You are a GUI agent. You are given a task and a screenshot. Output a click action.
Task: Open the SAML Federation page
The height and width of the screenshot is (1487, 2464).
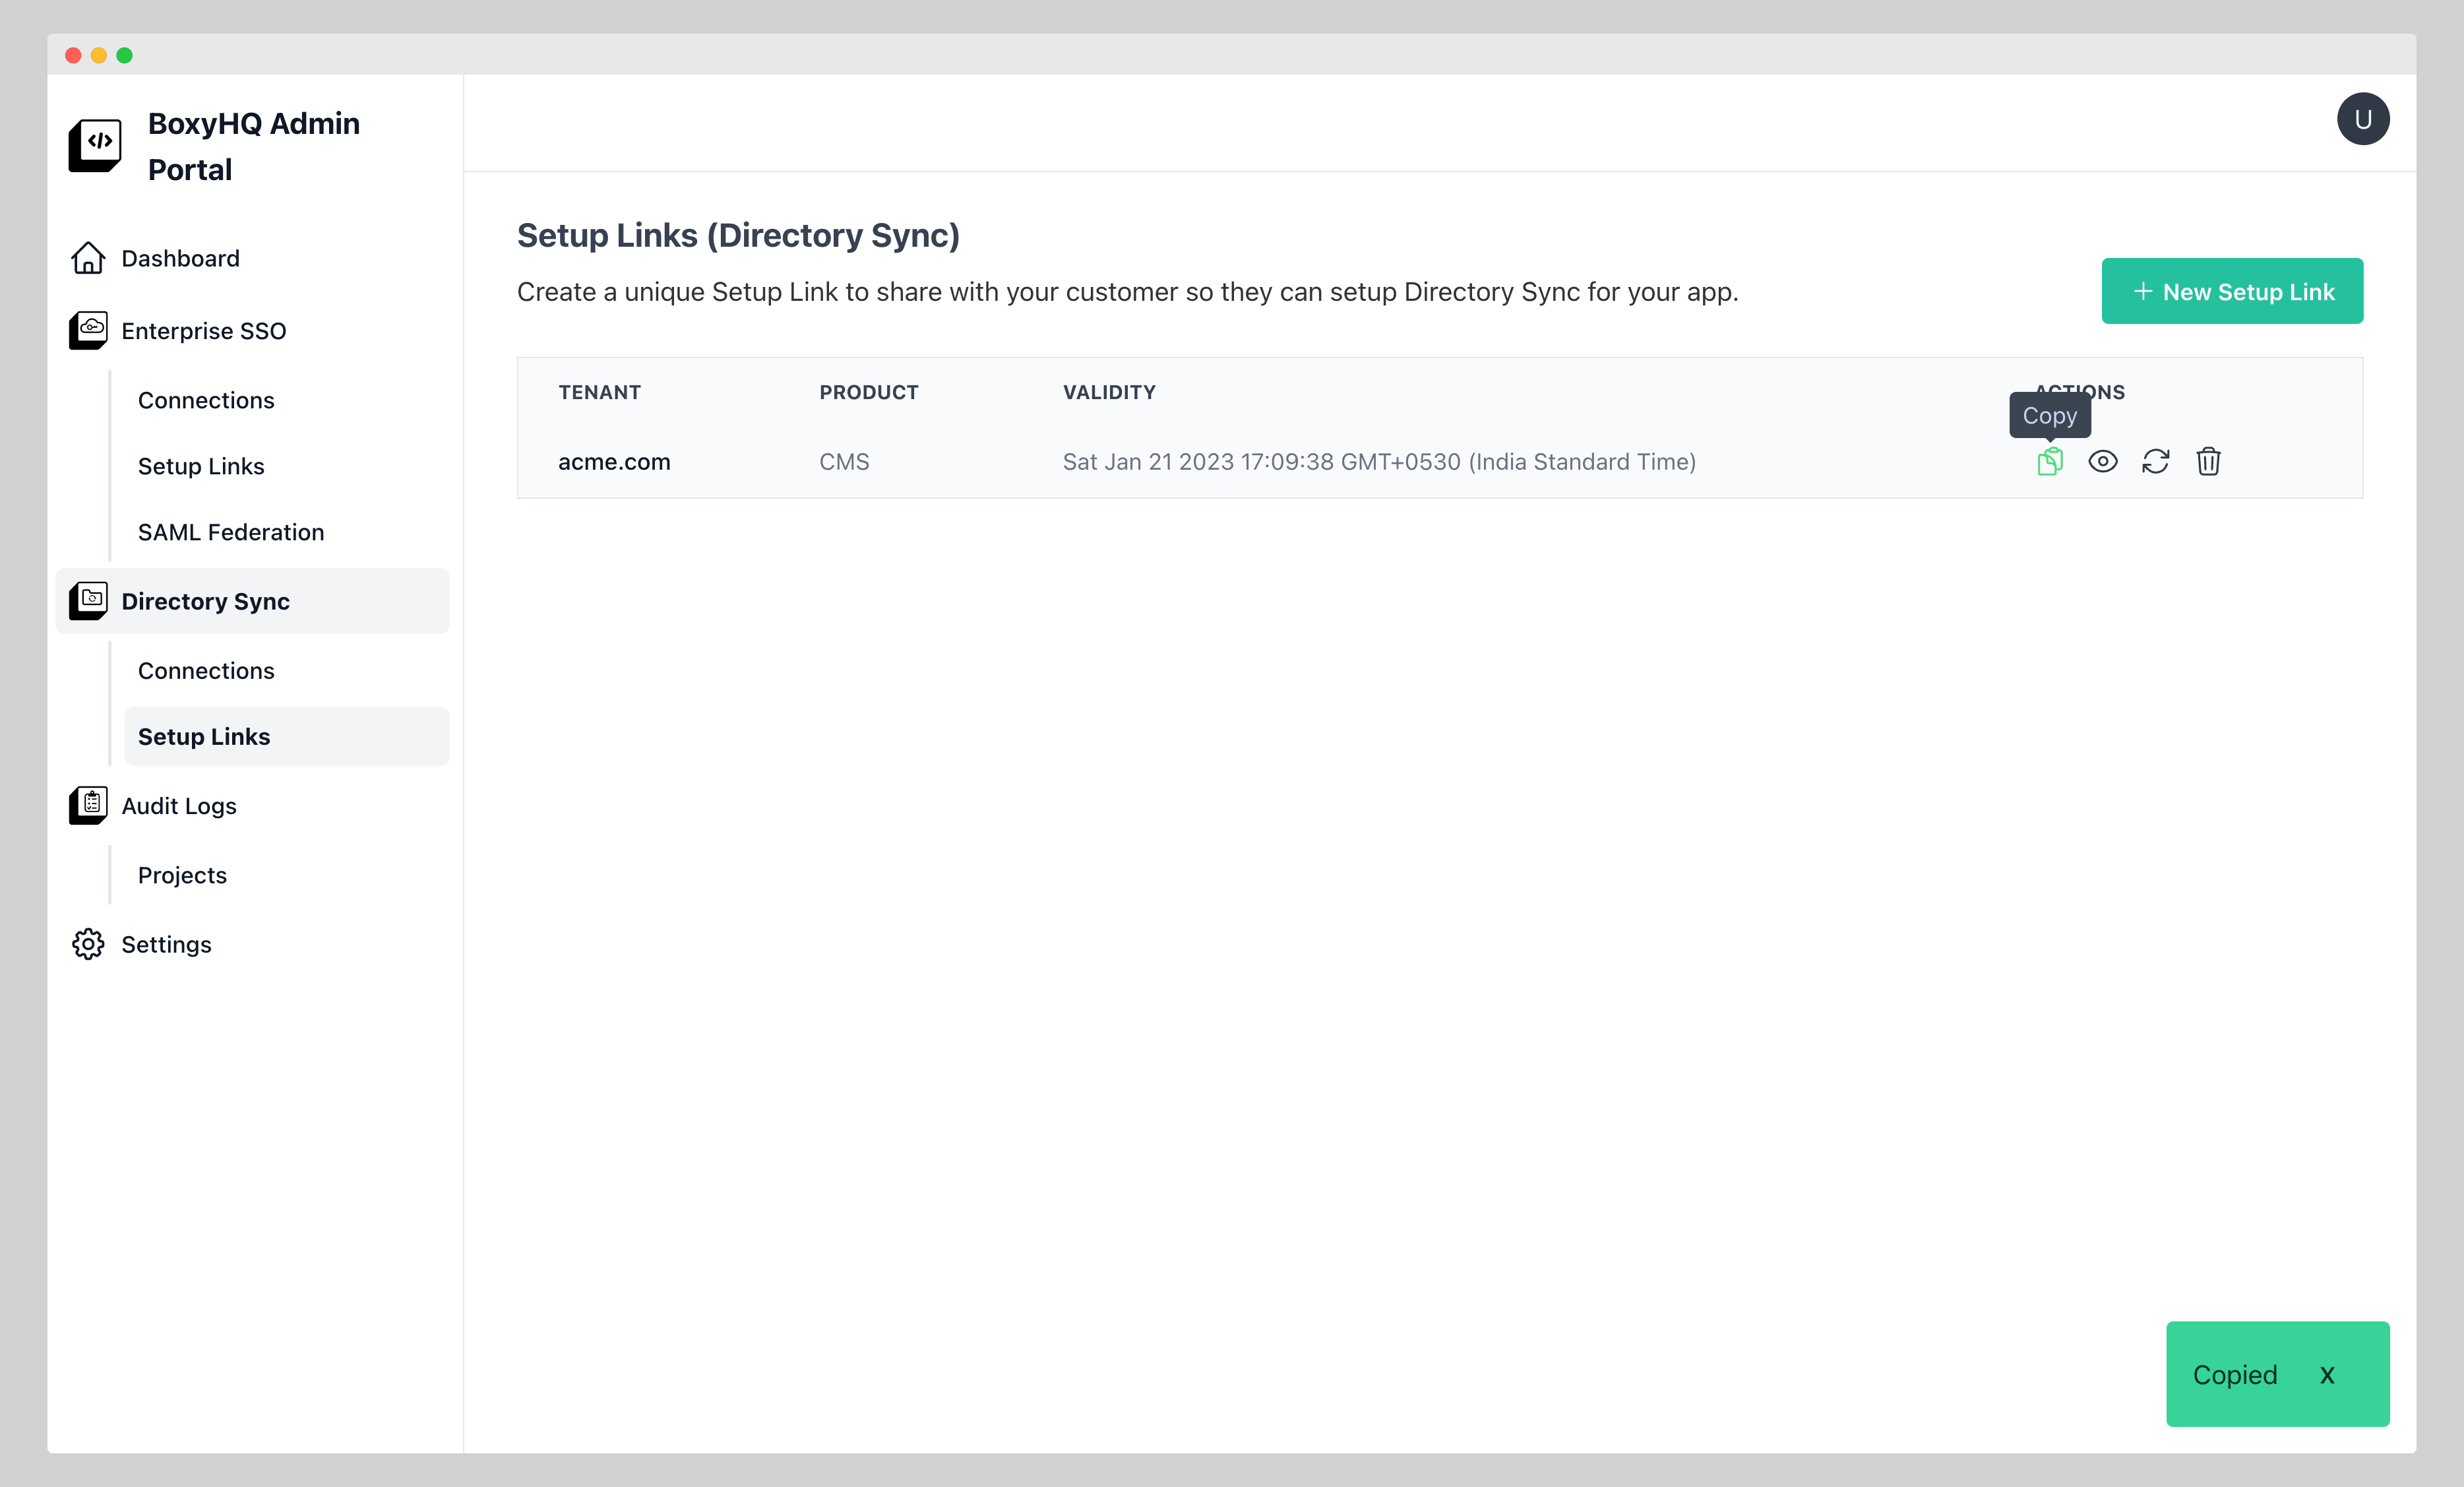pyautogui.click(x=230, y=531)
